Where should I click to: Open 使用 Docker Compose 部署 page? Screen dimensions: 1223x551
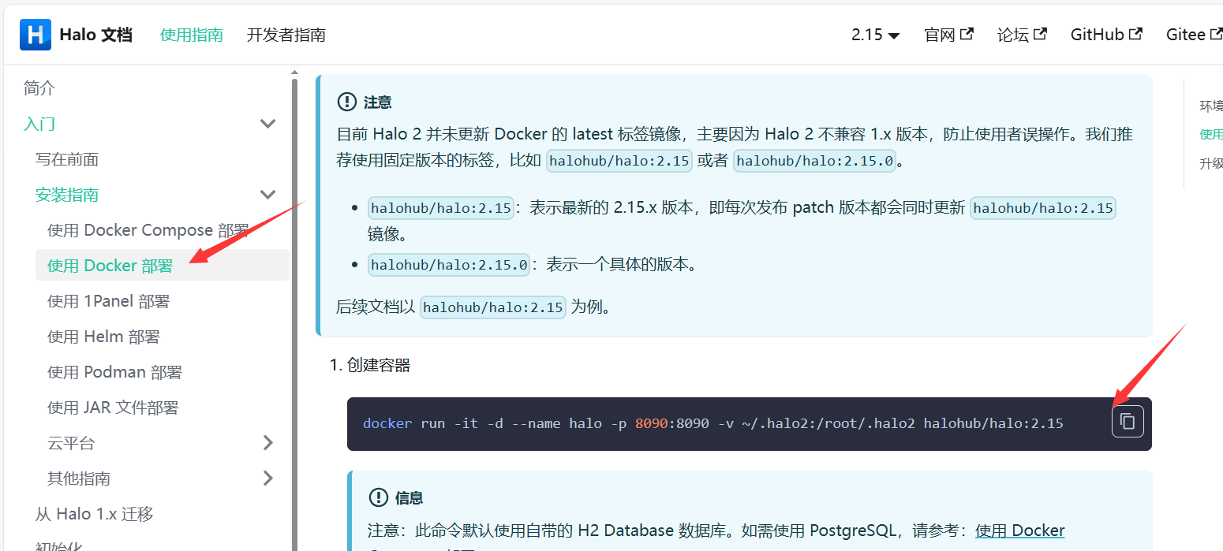point(148,230)
